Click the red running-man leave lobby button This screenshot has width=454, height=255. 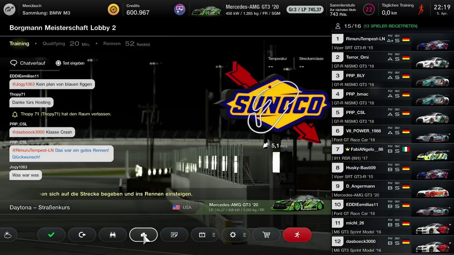coord(297,235)
